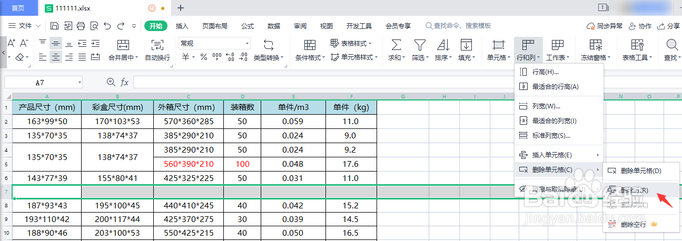This screenshot has width=682, height=241.
Task: Toggle horizontal center alignment
Action: tap(55, 57)
